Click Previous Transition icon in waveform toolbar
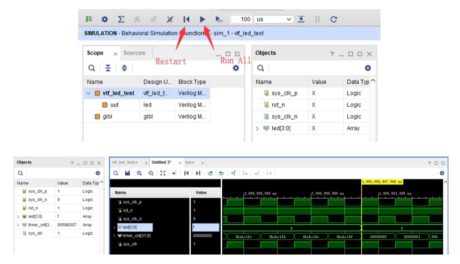The width and height of the screenshot is (460, 264). click(210, 173)
